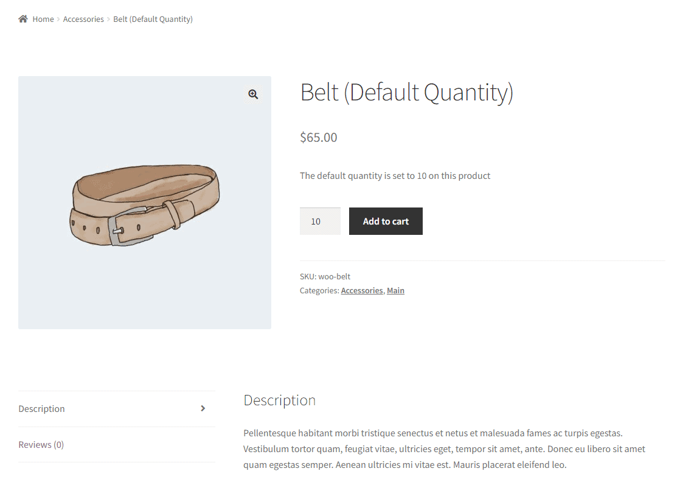
Task: Open the Main category link
Action: pyautogui.click(x=395, y=291)
